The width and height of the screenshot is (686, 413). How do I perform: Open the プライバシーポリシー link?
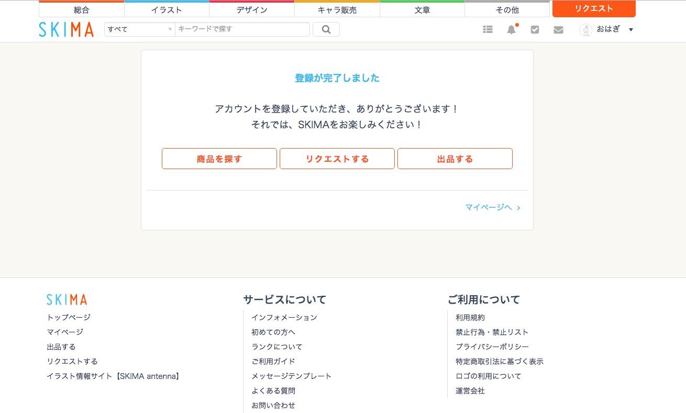pos(492,347)
